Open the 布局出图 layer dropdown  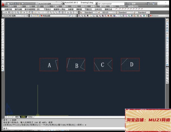pos(49,16)
